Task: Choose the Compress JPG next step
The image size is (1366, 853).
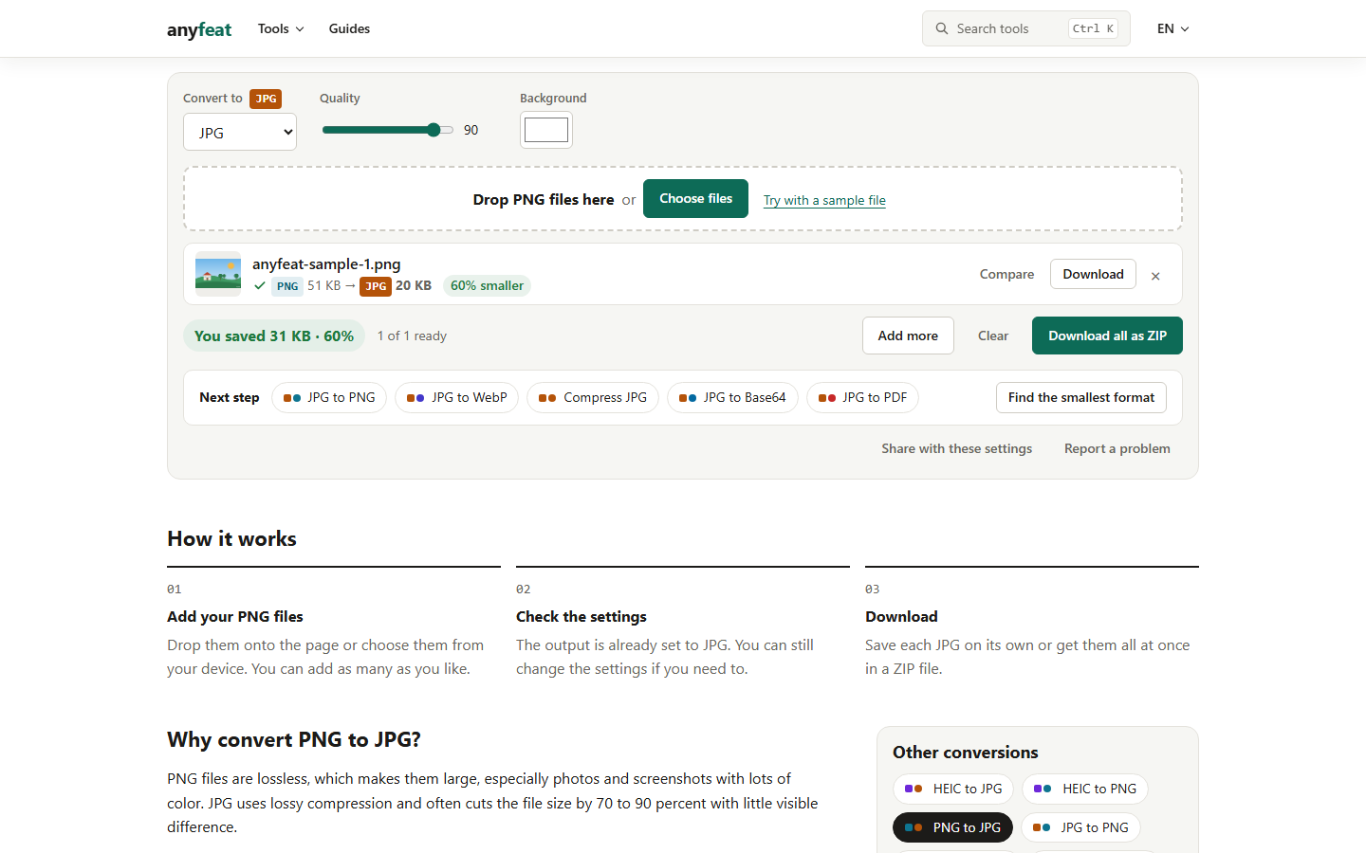Action: [x=593, y=397]
